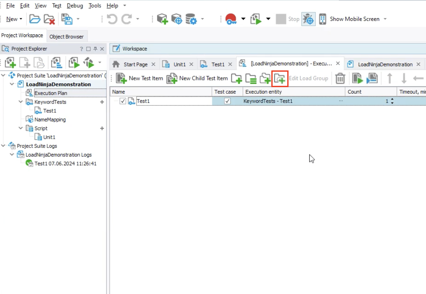Select the Test1 log entry from 07.06.2024

coord(65,163)
